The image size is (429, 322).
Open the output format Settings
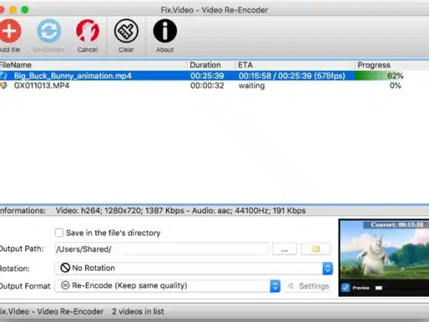[308, 286]
